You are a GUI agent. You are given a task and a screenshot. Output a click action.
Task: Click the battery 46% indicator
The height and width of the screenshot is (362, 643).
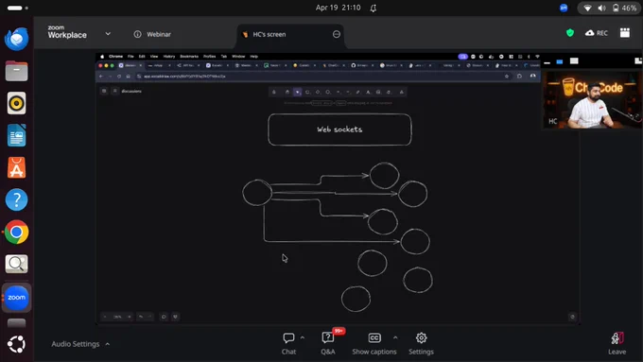click(x=624, y=9)
